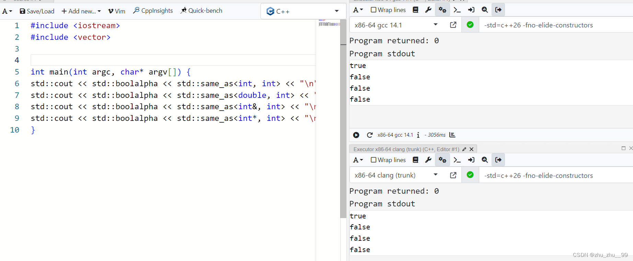This screenshot has width=633, height=261.
Task: Open compiler overrides wrench in clang executor
Action: (428, 160)
